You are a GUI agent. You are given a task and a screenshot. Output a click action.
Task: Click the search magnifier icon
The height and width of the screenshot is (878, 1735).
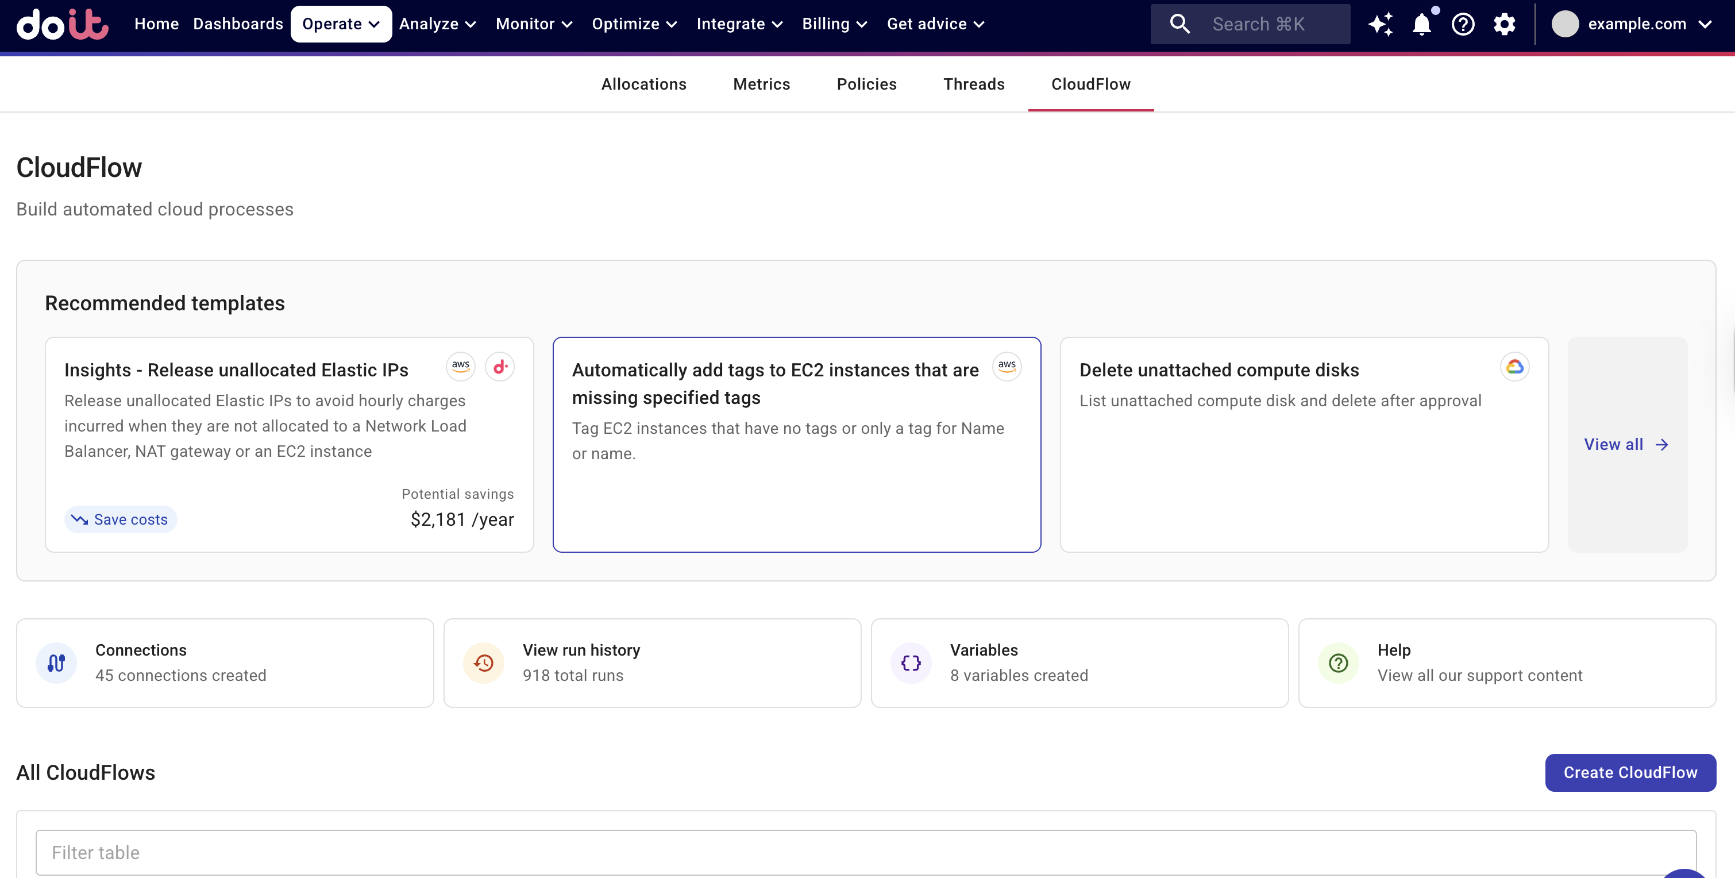pos(1179,24)
